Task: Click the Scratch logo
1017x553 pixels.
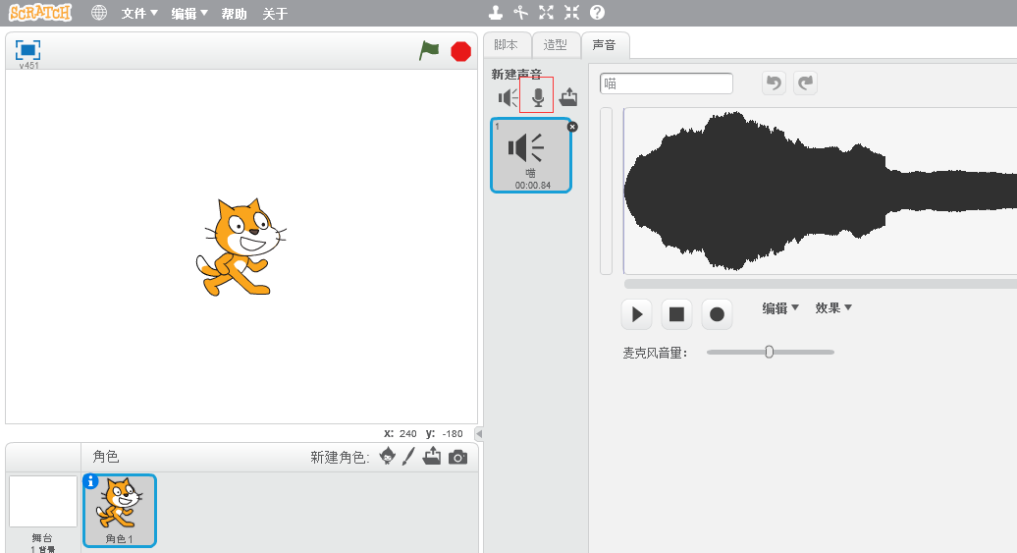Action: click(40, 13)
